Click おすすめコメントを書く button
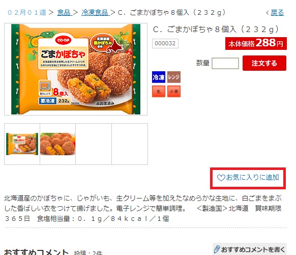The width and height of the screenshot is (296, 255). click(250, 249)
